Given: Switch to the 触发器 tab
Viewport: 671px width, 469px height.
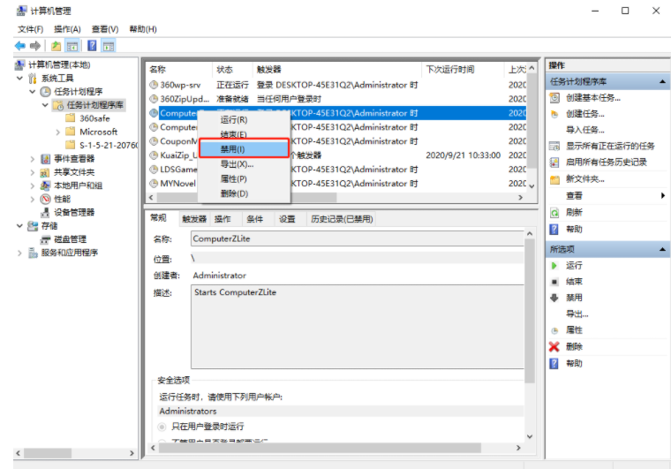Looking at the screenshot, I should pos(194,219).
